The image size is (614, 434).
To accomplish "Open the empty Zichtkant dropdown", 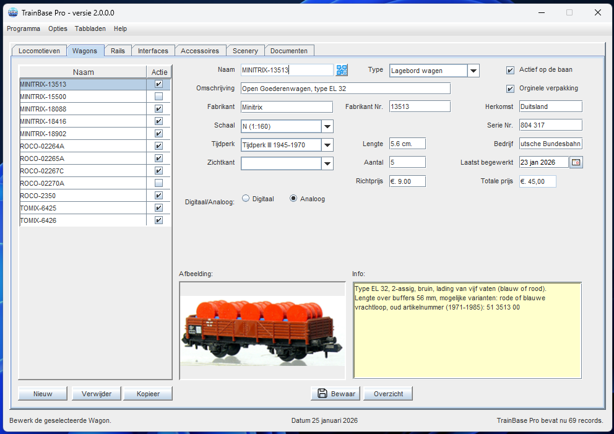I will (x=327, y=163).
